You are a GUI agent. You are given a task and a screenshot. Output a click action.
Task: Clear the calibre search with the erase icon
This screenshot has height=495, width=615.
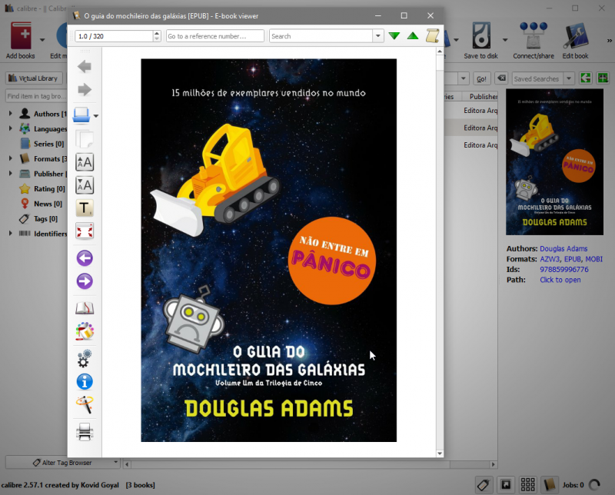[501, 78]
